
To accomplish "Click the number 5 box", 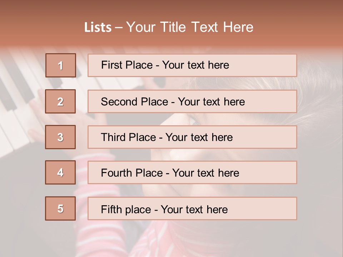I will 61,208.
